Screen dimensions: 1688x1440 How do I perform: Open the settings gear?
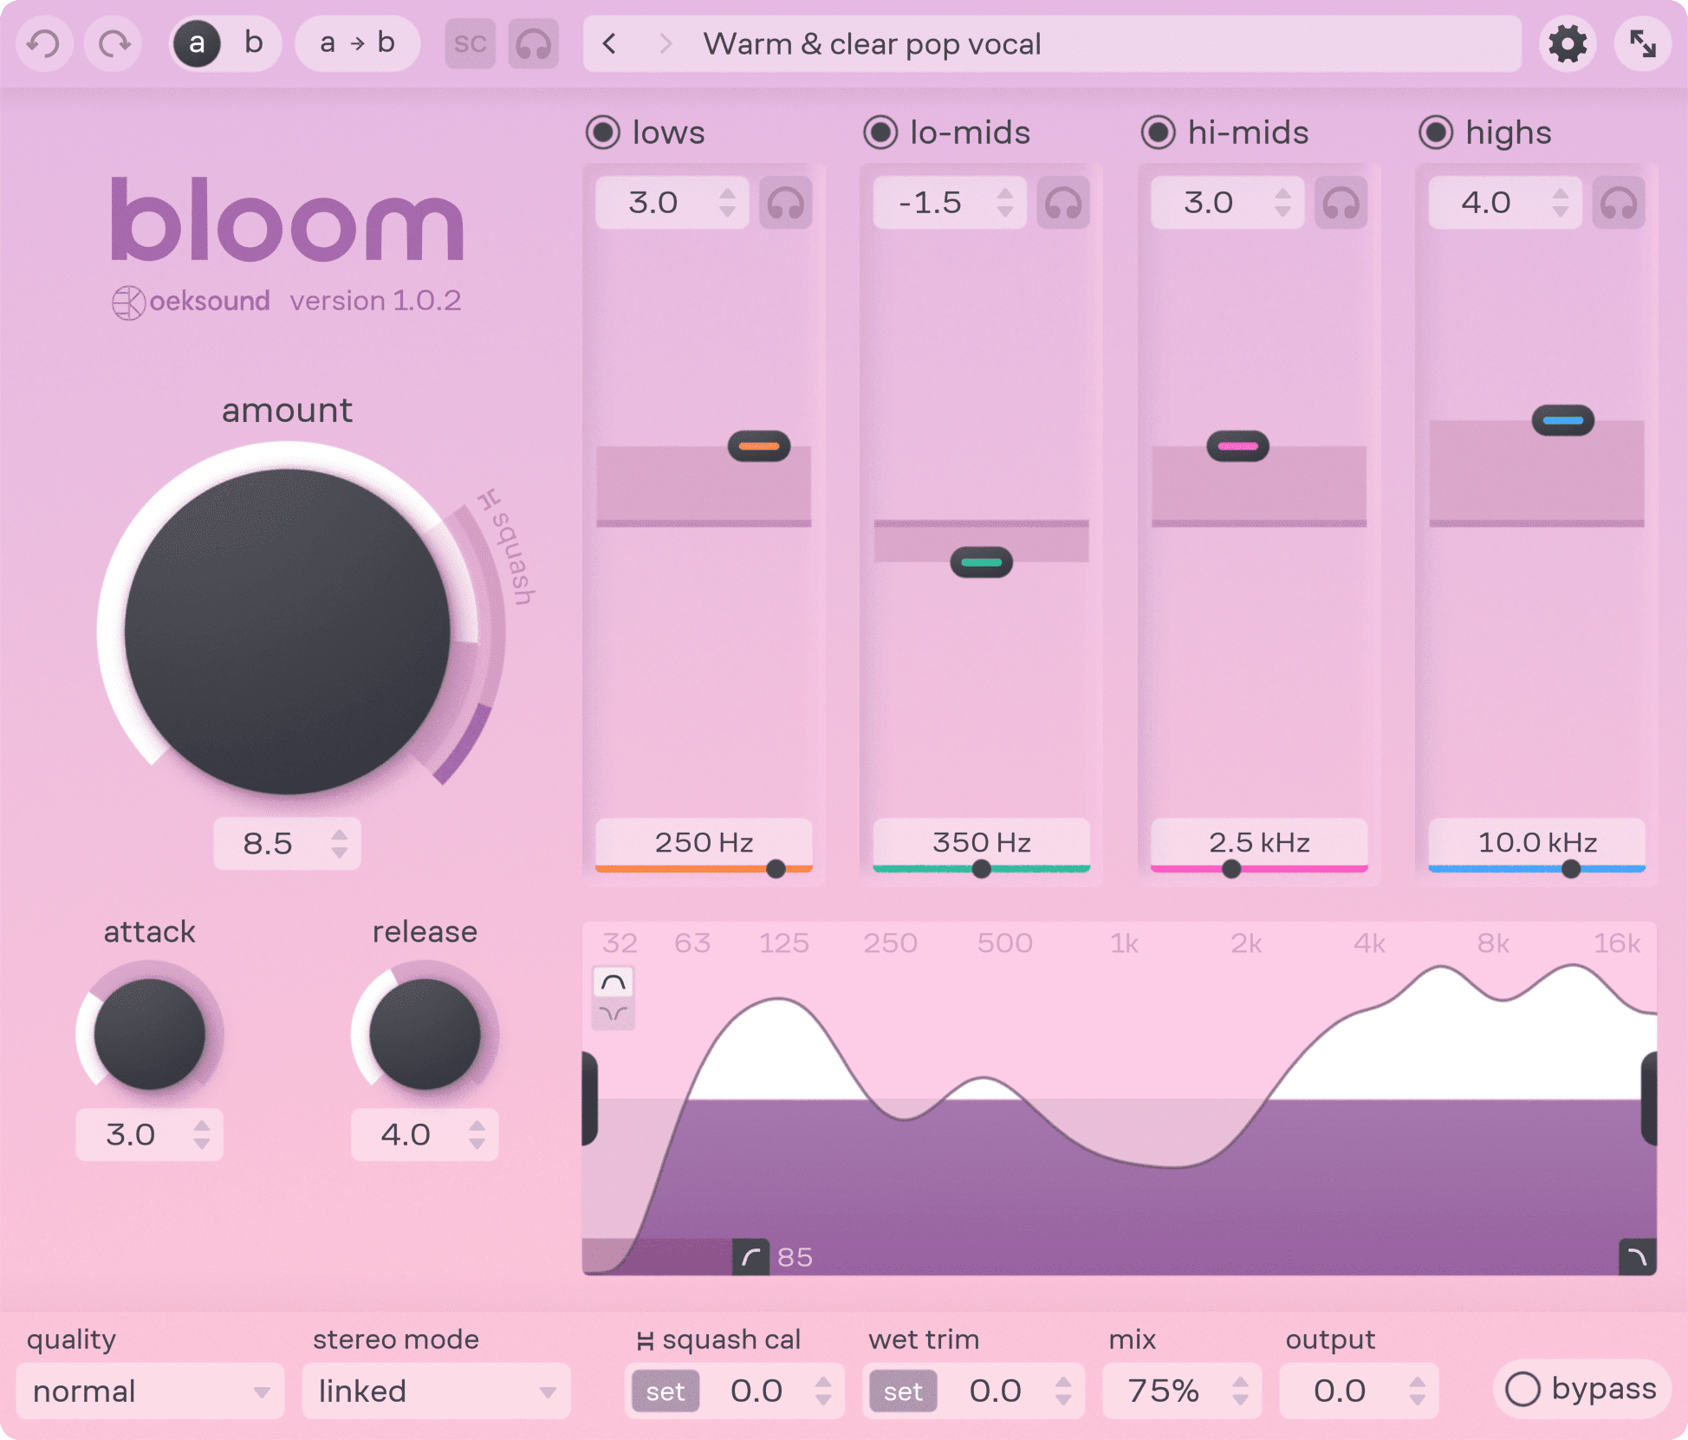click(x=1567, y=43)
